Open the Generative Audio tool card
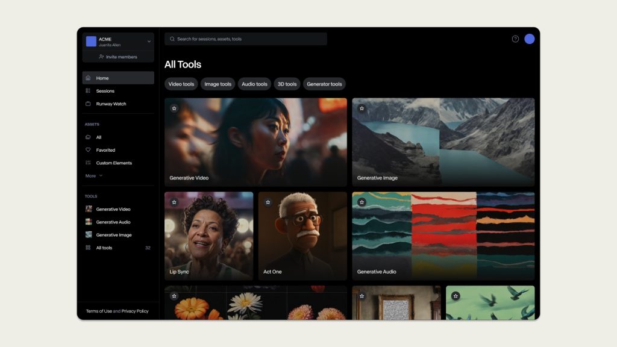This screenshot has height=347, width=617. coord(443,236)
